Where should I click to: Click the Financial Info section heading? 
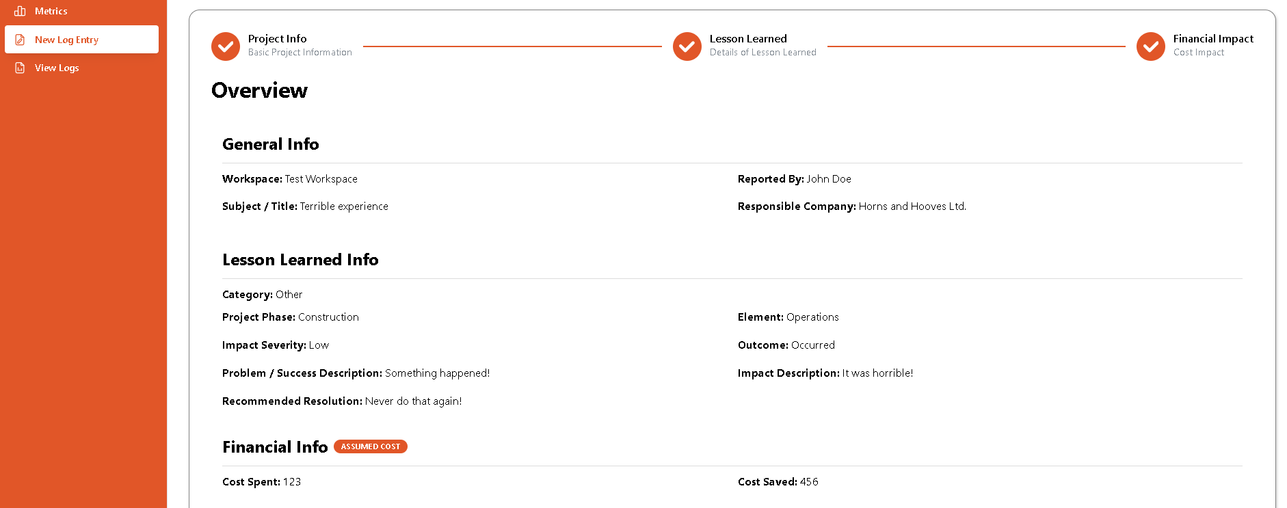click(275, 447)
